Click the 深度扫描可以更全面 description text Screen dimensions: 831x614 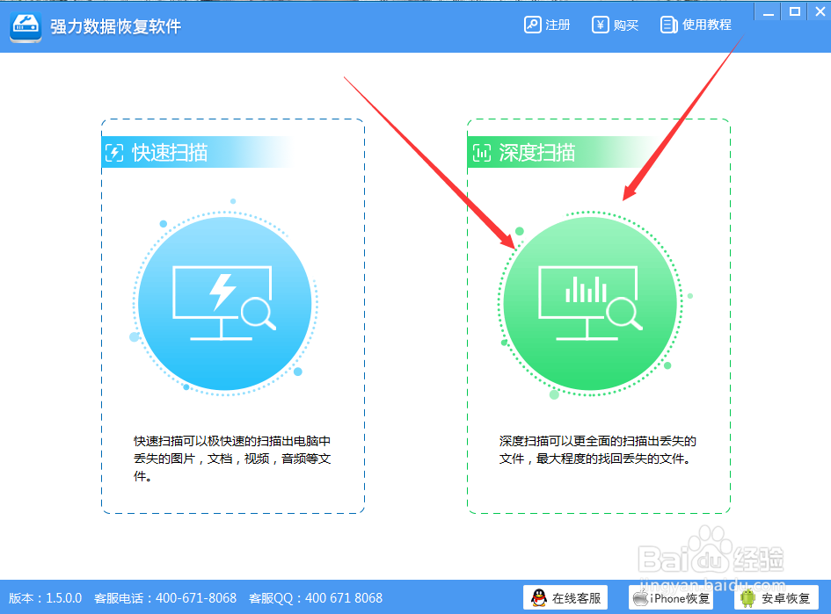pos(597,450)
